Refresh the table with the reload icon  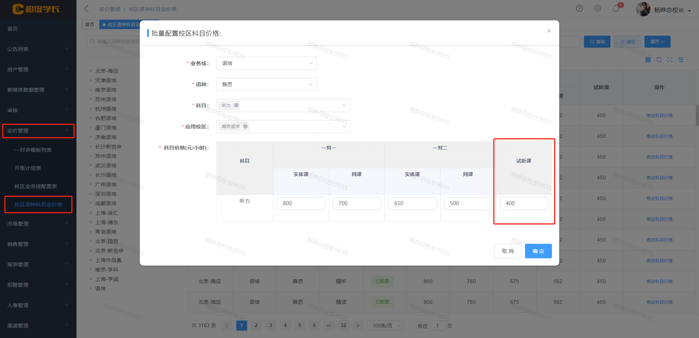[x=659, y=60]
